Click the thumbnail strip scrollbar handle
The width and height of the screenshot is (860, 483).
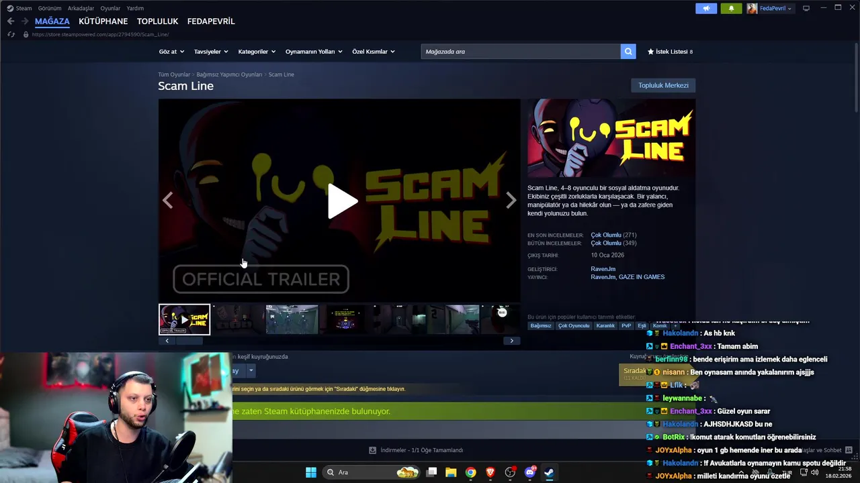189,341
